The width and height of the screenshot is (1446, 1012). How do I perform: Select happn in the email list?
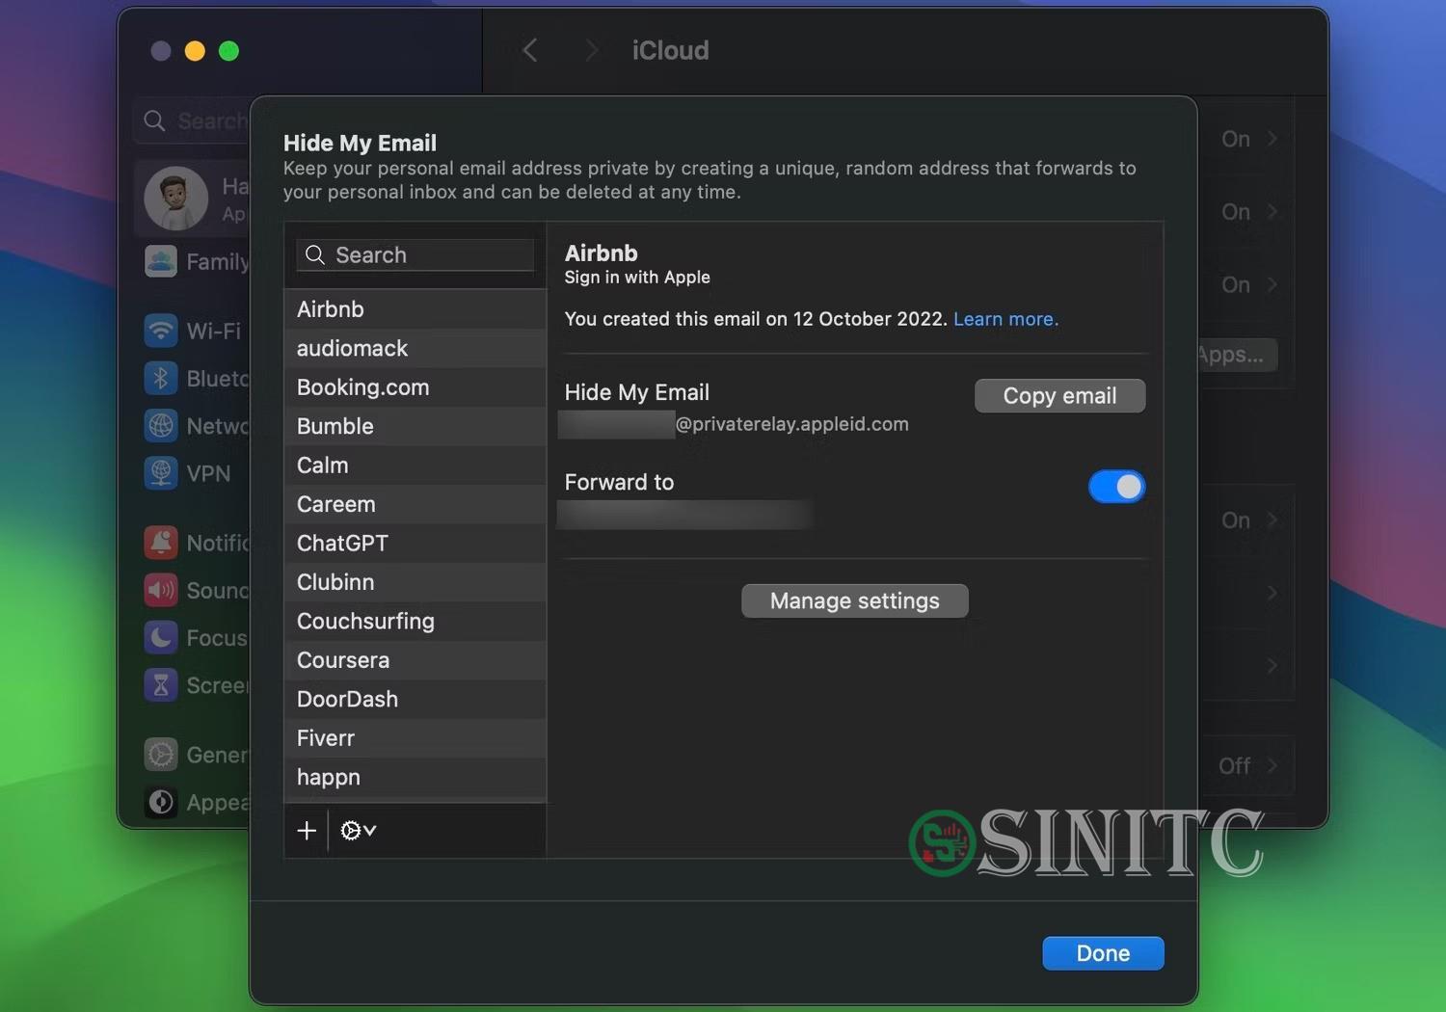click(x=415, y=778)
